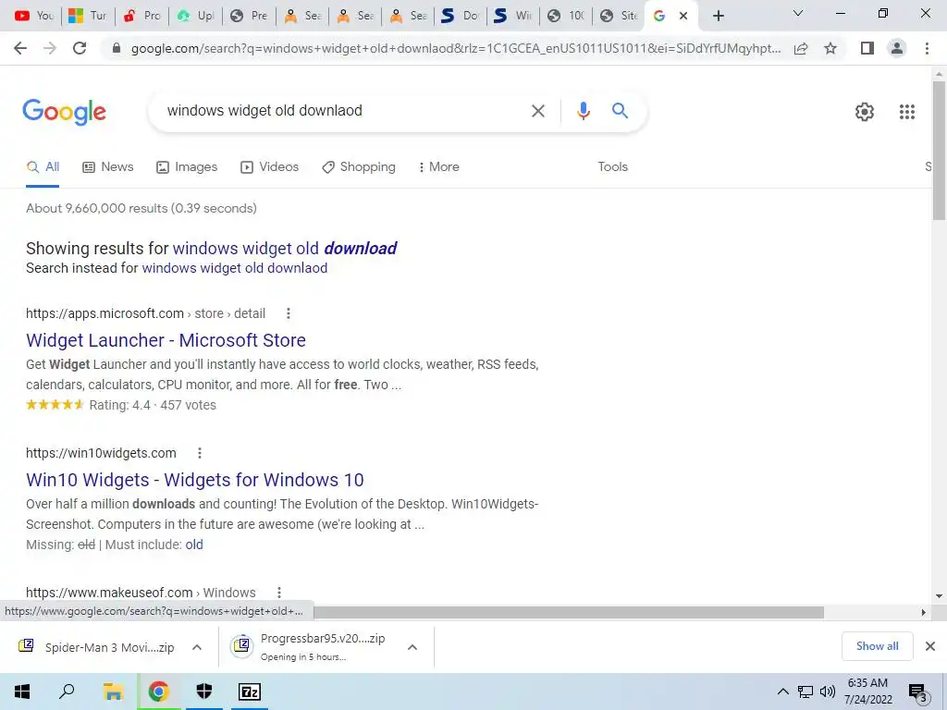Open the Progressbar95 zip download item
This screenshot has width=947, height=710.
[311, 647]
